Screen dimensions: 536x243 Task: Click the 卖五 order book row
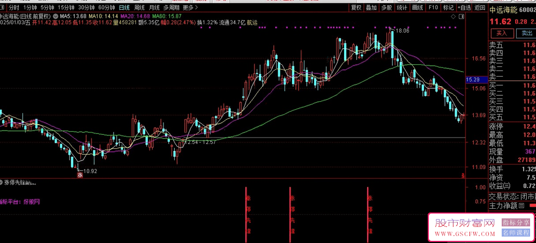tap(512, 45)
